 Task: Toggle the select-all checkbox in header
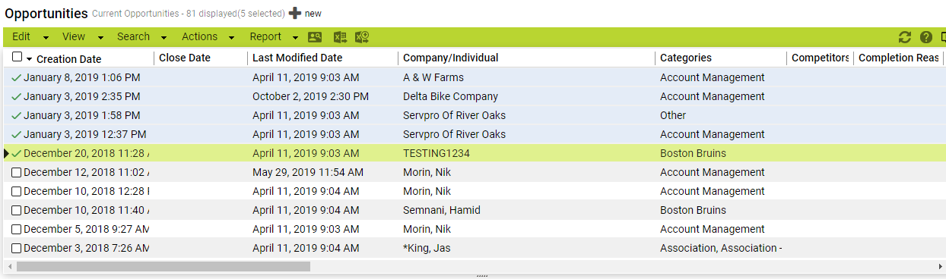tap(17, 57)
